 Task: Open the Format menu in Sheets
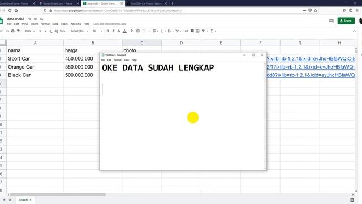45,24
